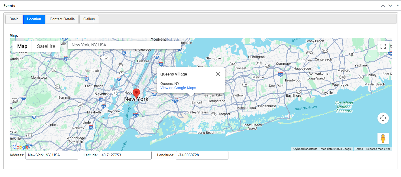Screen dimensions: 401x177
Task: Open the Contact Details tab
Action: coord(62,19)
